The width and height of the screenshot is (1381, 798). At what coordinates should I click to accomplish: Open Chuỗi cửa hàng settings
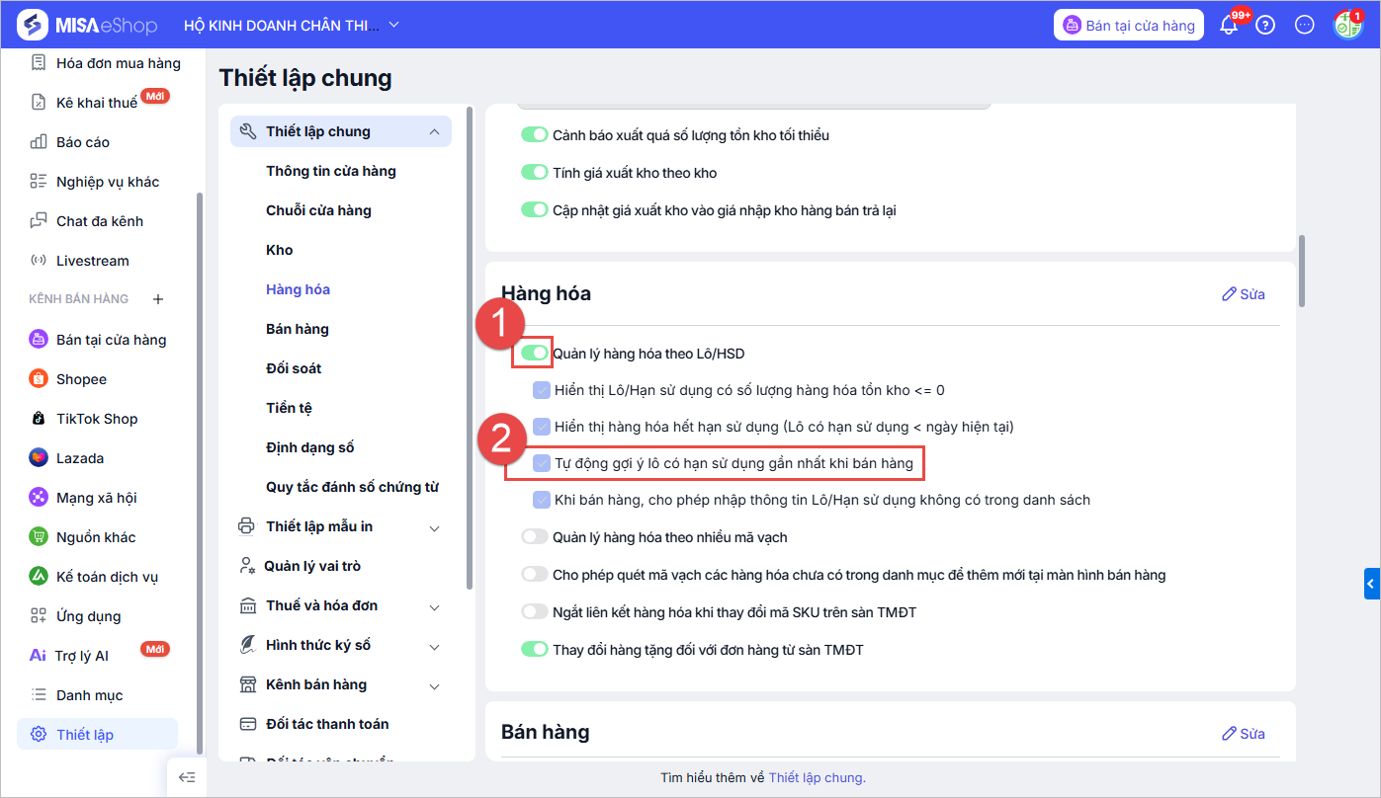(318, 210)
